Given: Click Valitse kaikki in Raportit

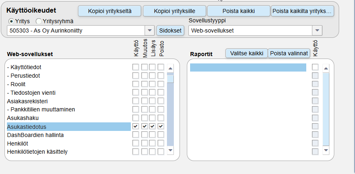Looking at the screenshot, I should click(247, 54).
